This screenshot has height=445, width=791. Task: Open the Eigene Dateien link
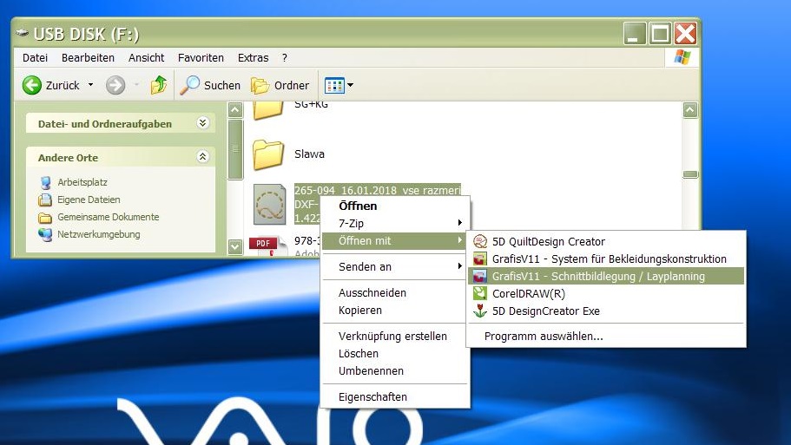coord(89,200)
